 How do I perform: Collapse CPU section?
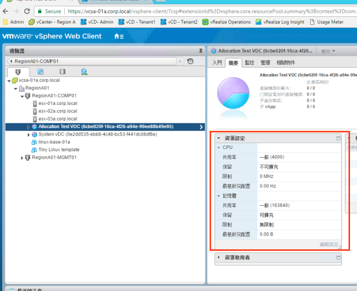pyautogui.click(x=218, y=148)
